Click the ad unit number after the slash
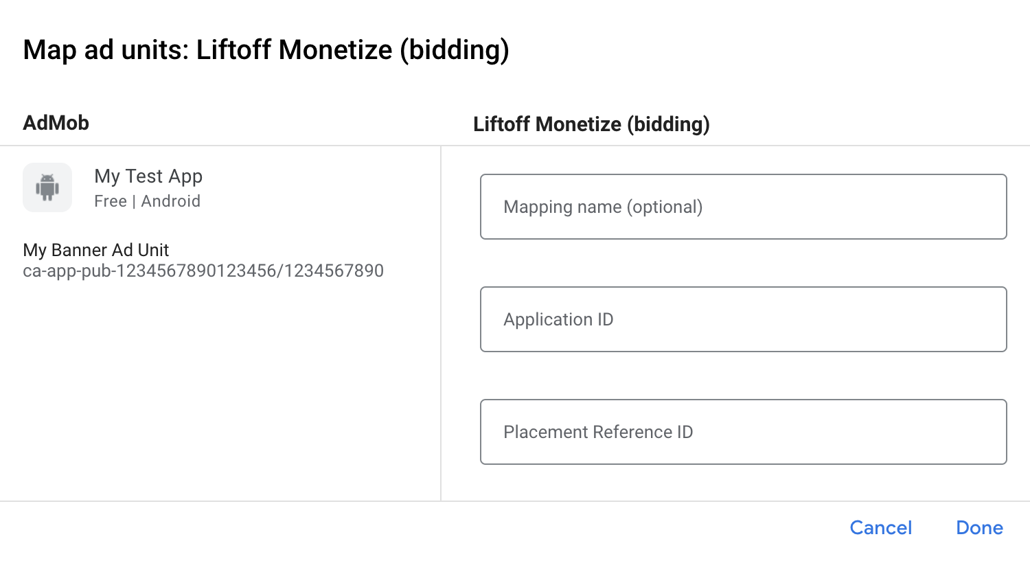The width and height of the screenshot is (1030, 574). tap(334, 271)
